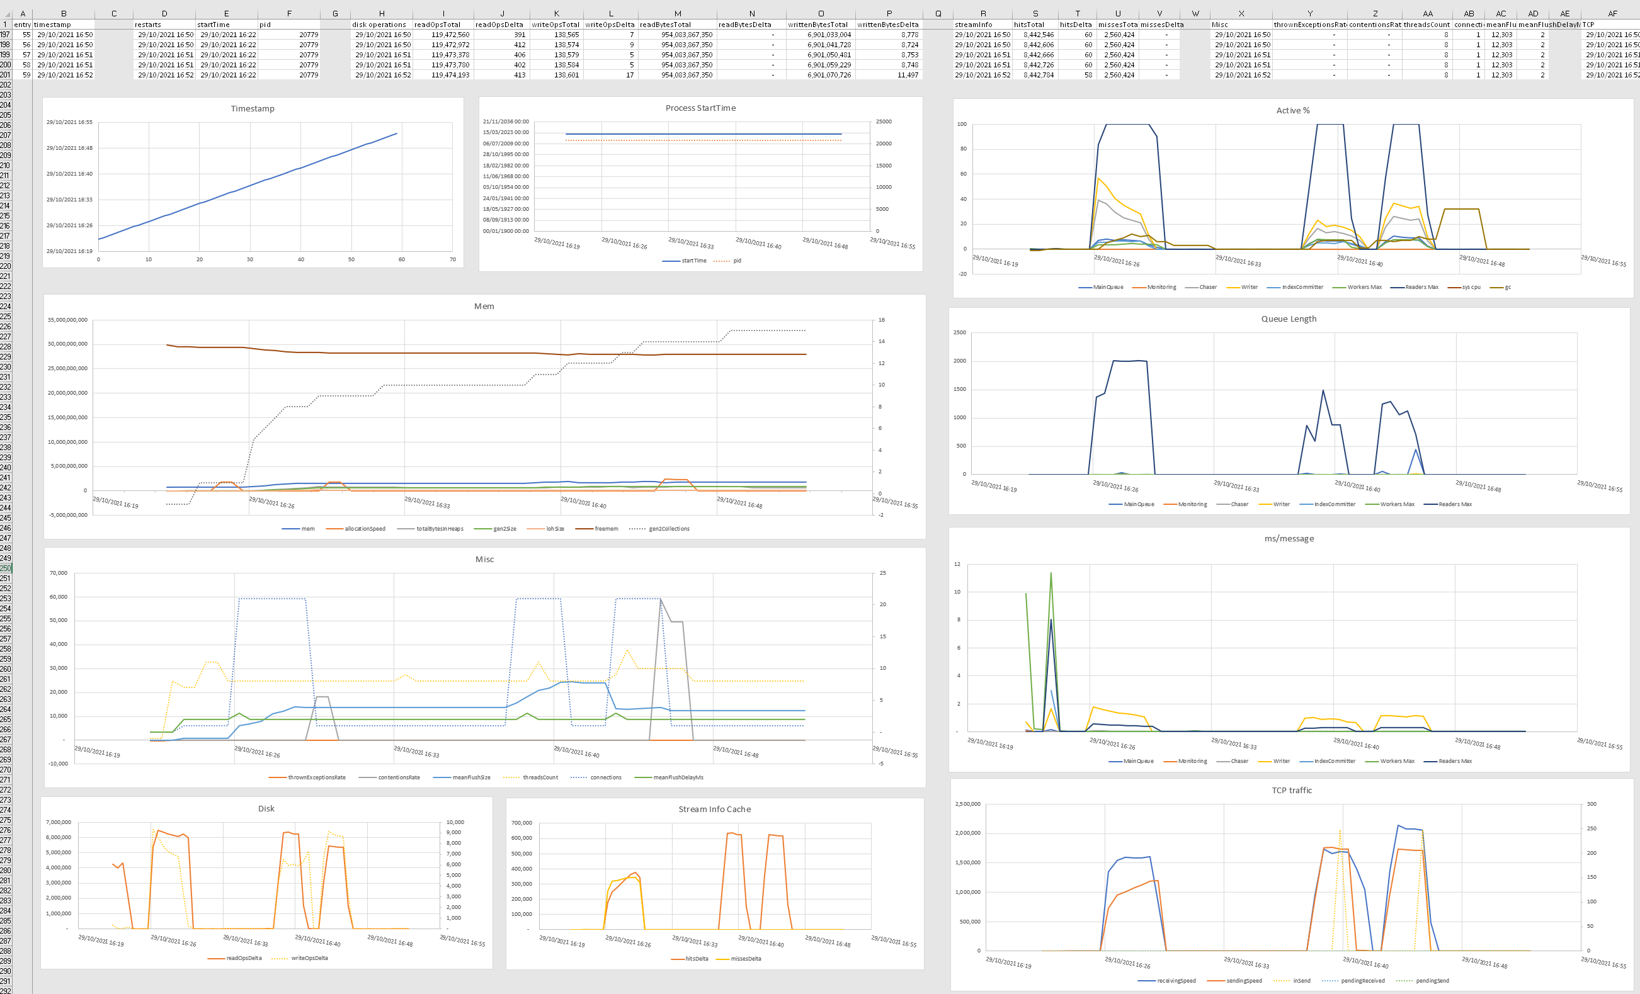Click the 'timestamp' header cell
This screenshot has height=994, width=1640.
[x=63, y=25]
